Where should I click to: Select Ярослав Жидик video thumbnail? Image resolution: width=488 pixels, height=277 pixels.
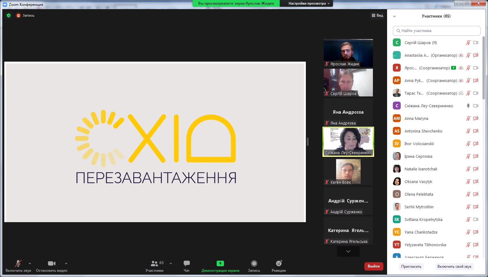point(348,53)
